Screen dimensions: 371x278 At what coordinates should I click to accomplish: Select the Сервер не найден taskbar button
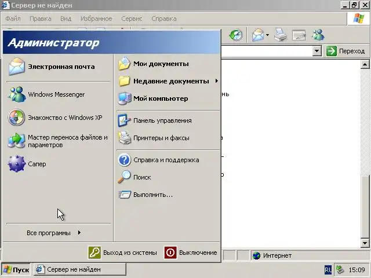point(80,269)
